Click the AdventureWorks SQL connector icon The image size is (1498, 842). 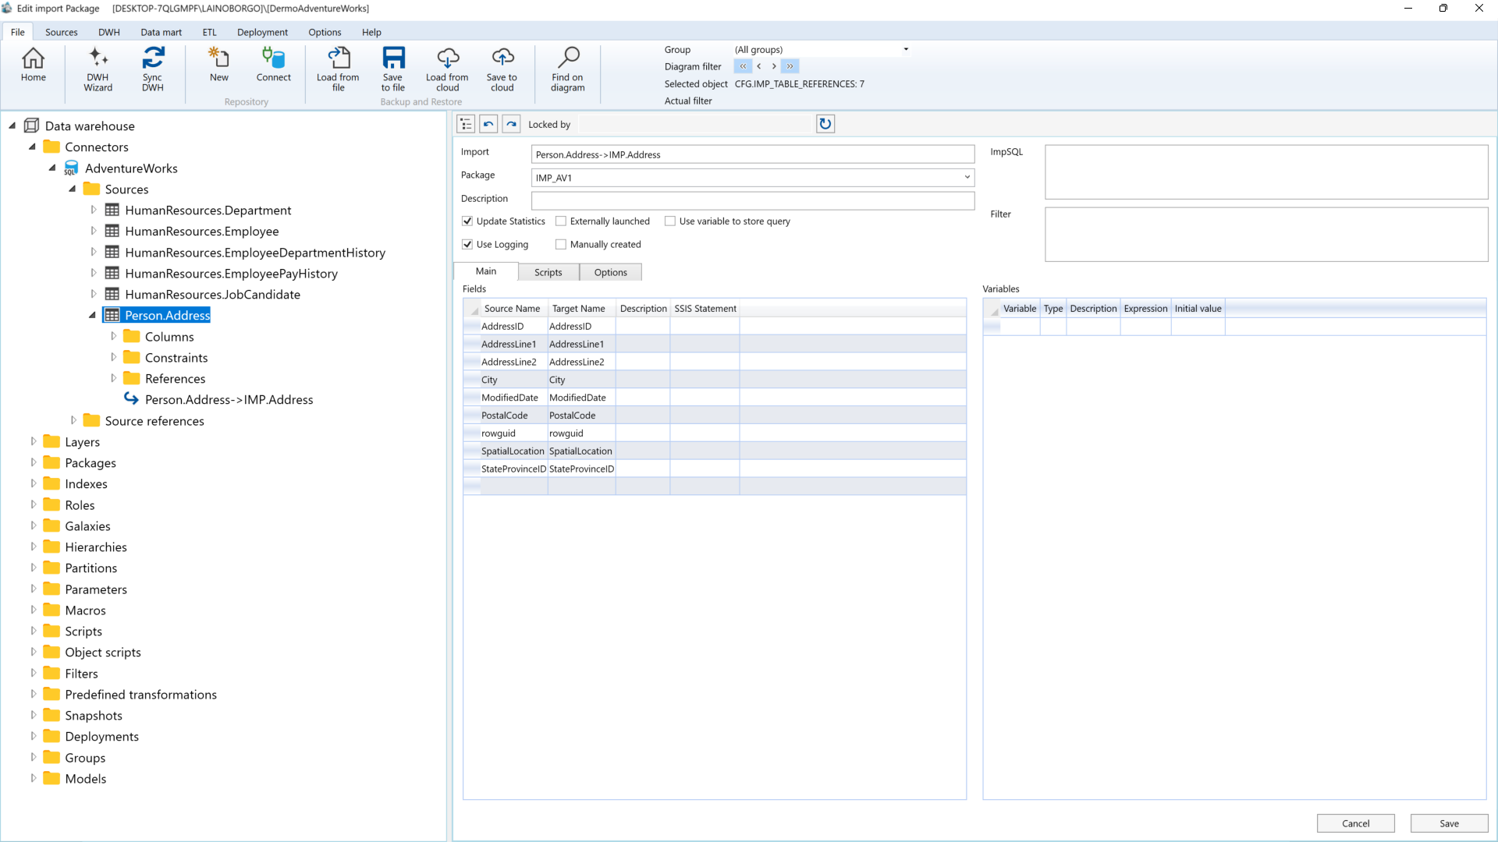[x=71, y=168]
